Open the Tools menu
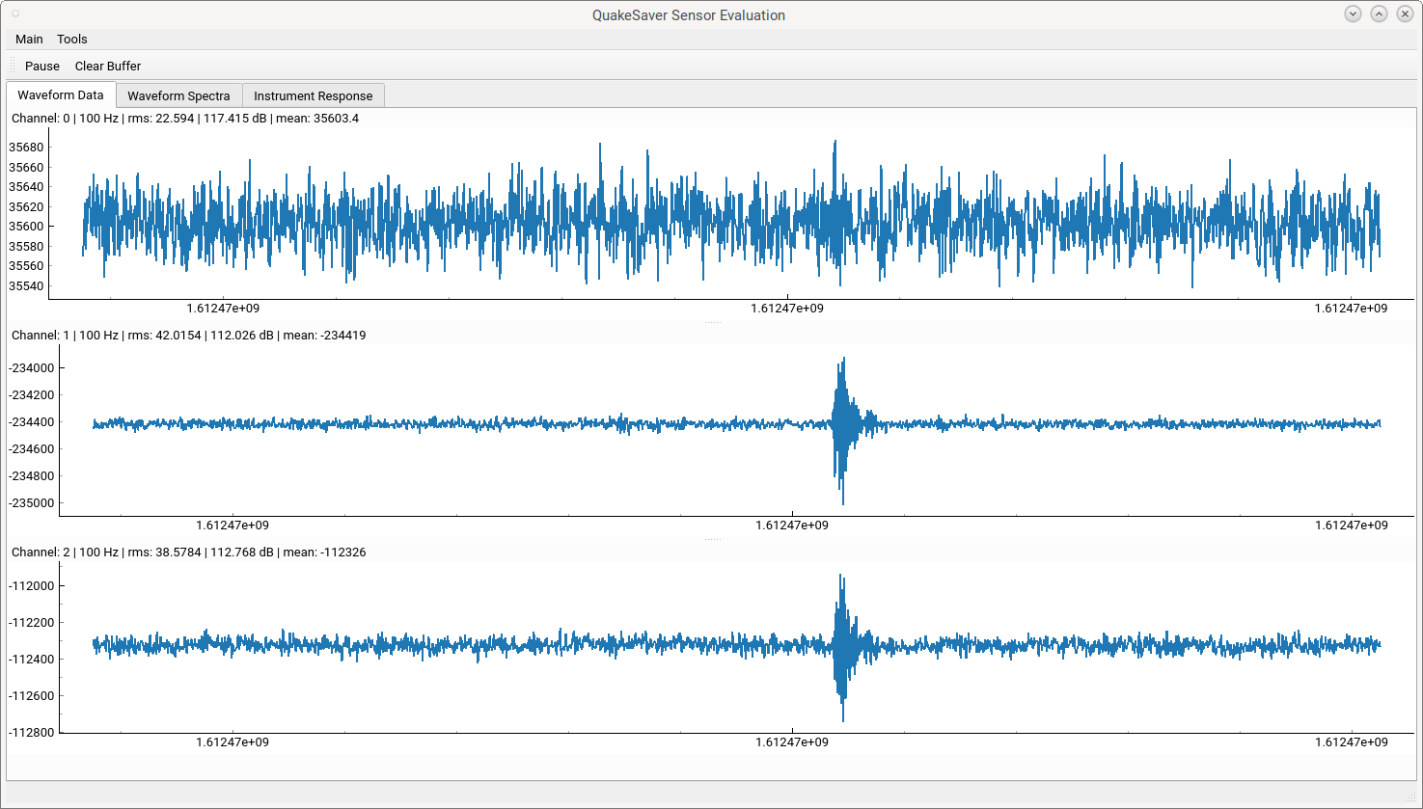The image size is (1423, 809). (72, 40)
